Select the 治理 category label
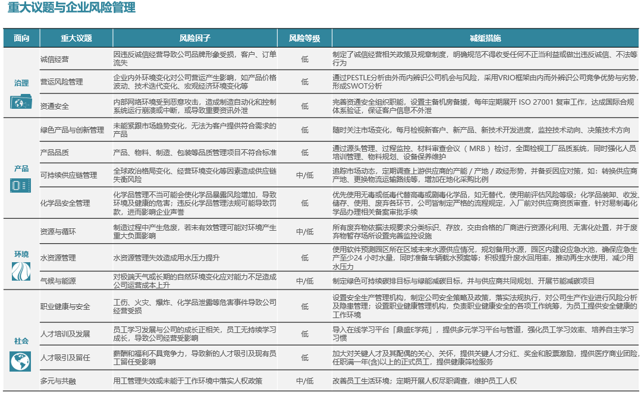The width and height of the screenshot is (644, 393). (21, 83)
